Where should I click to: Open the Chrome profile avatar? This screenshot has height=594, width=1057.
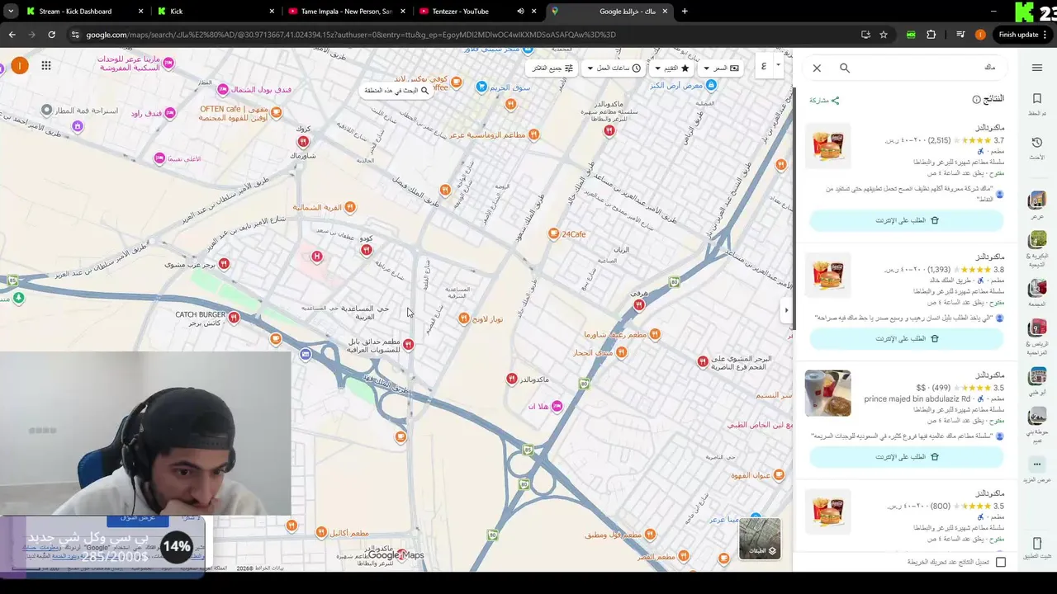click(x=980, y=35)
